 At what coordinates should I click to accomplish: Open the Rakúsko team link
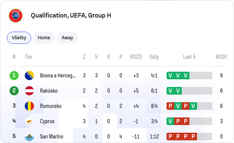tap(49, 91)
